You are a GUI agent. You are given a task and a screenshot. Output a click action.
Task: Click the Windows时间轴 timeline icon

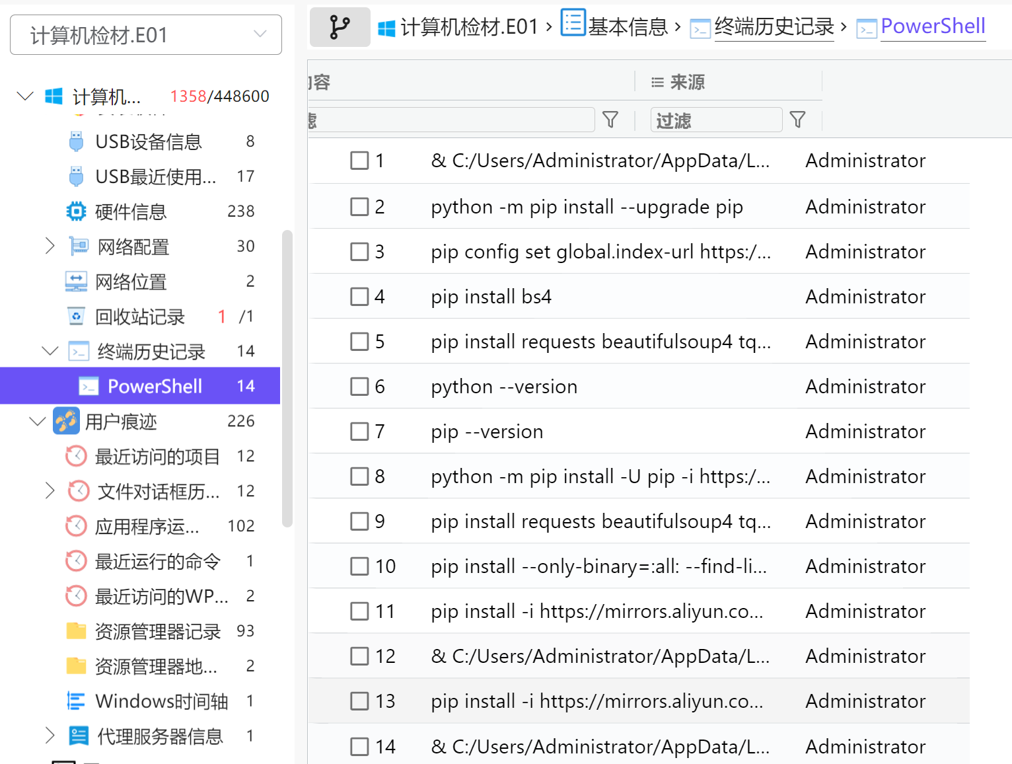[x=77, y=701]
